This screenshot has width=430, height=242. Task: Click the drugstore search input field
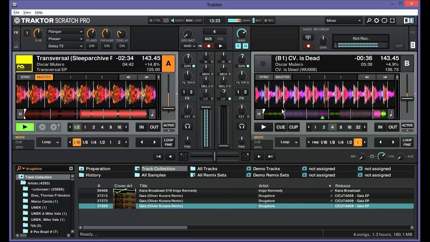point(47,169)
